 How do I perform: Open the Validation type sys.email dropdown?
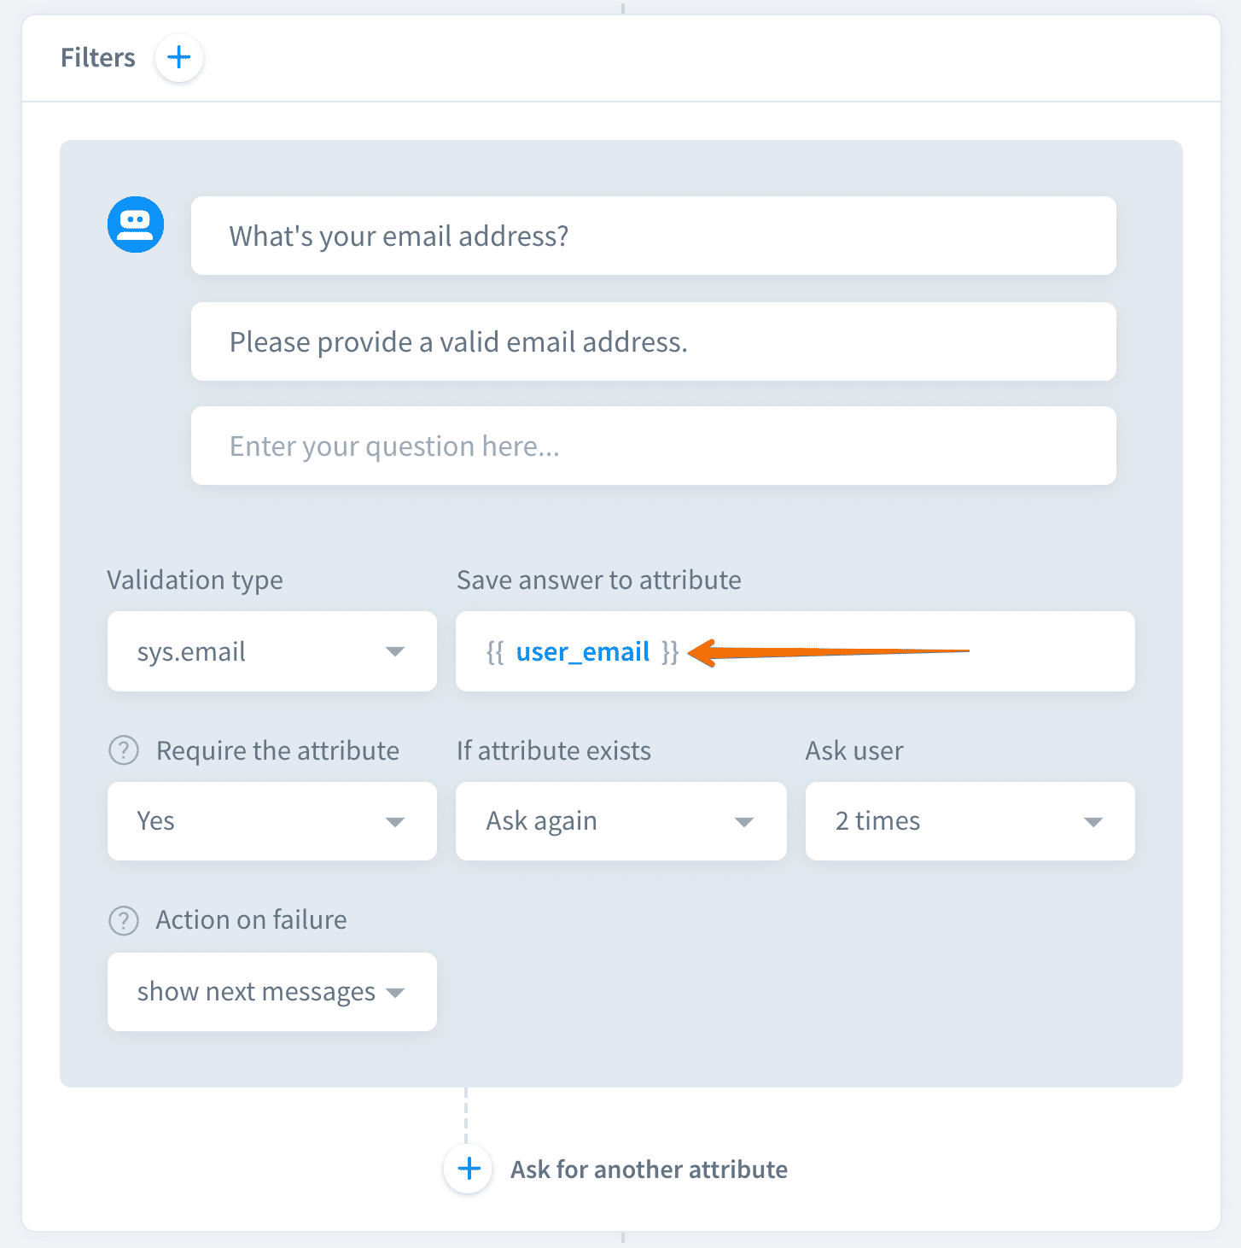click(271, 651)
